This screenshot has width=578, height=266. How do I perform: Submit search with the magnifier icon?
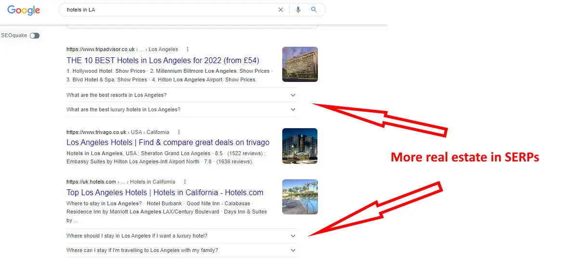[x=314, y=10]
